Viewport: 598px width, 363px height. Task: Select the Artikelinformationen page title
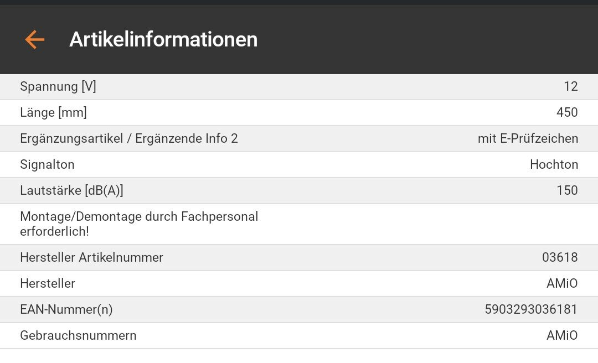[x=163, y=39]
